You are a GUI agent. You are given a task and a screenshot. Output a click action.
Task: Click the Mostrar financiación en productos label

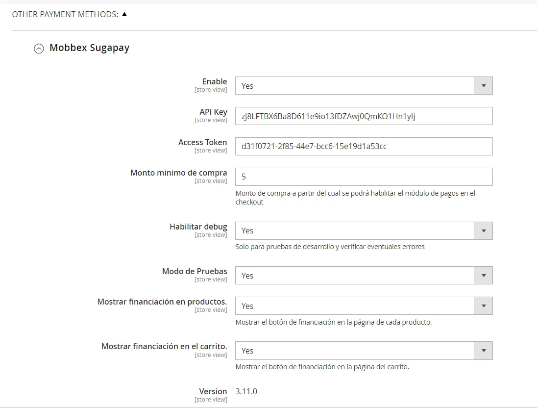coord(162,302)
